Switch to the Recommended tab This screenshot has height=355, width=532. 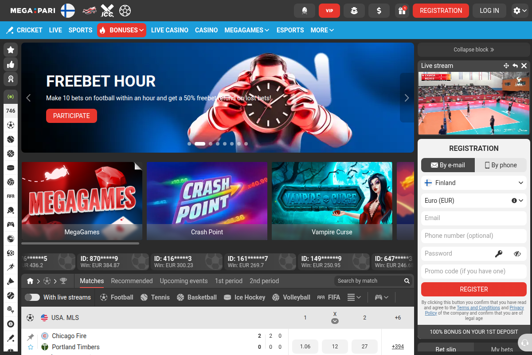pyautogui.click(x=132, y=281)
